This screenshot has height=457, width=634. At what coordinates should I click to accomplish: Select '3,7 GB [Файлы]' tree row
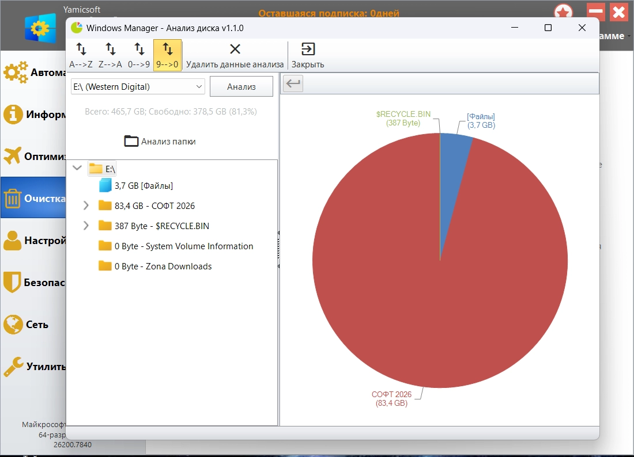click(x=136, y=186)
